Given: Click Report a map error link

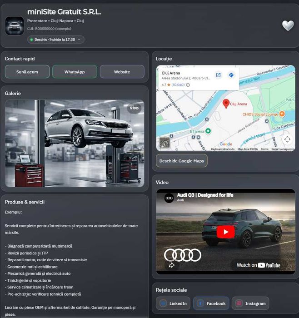Looking at the screenshot, I should (283, 149).
